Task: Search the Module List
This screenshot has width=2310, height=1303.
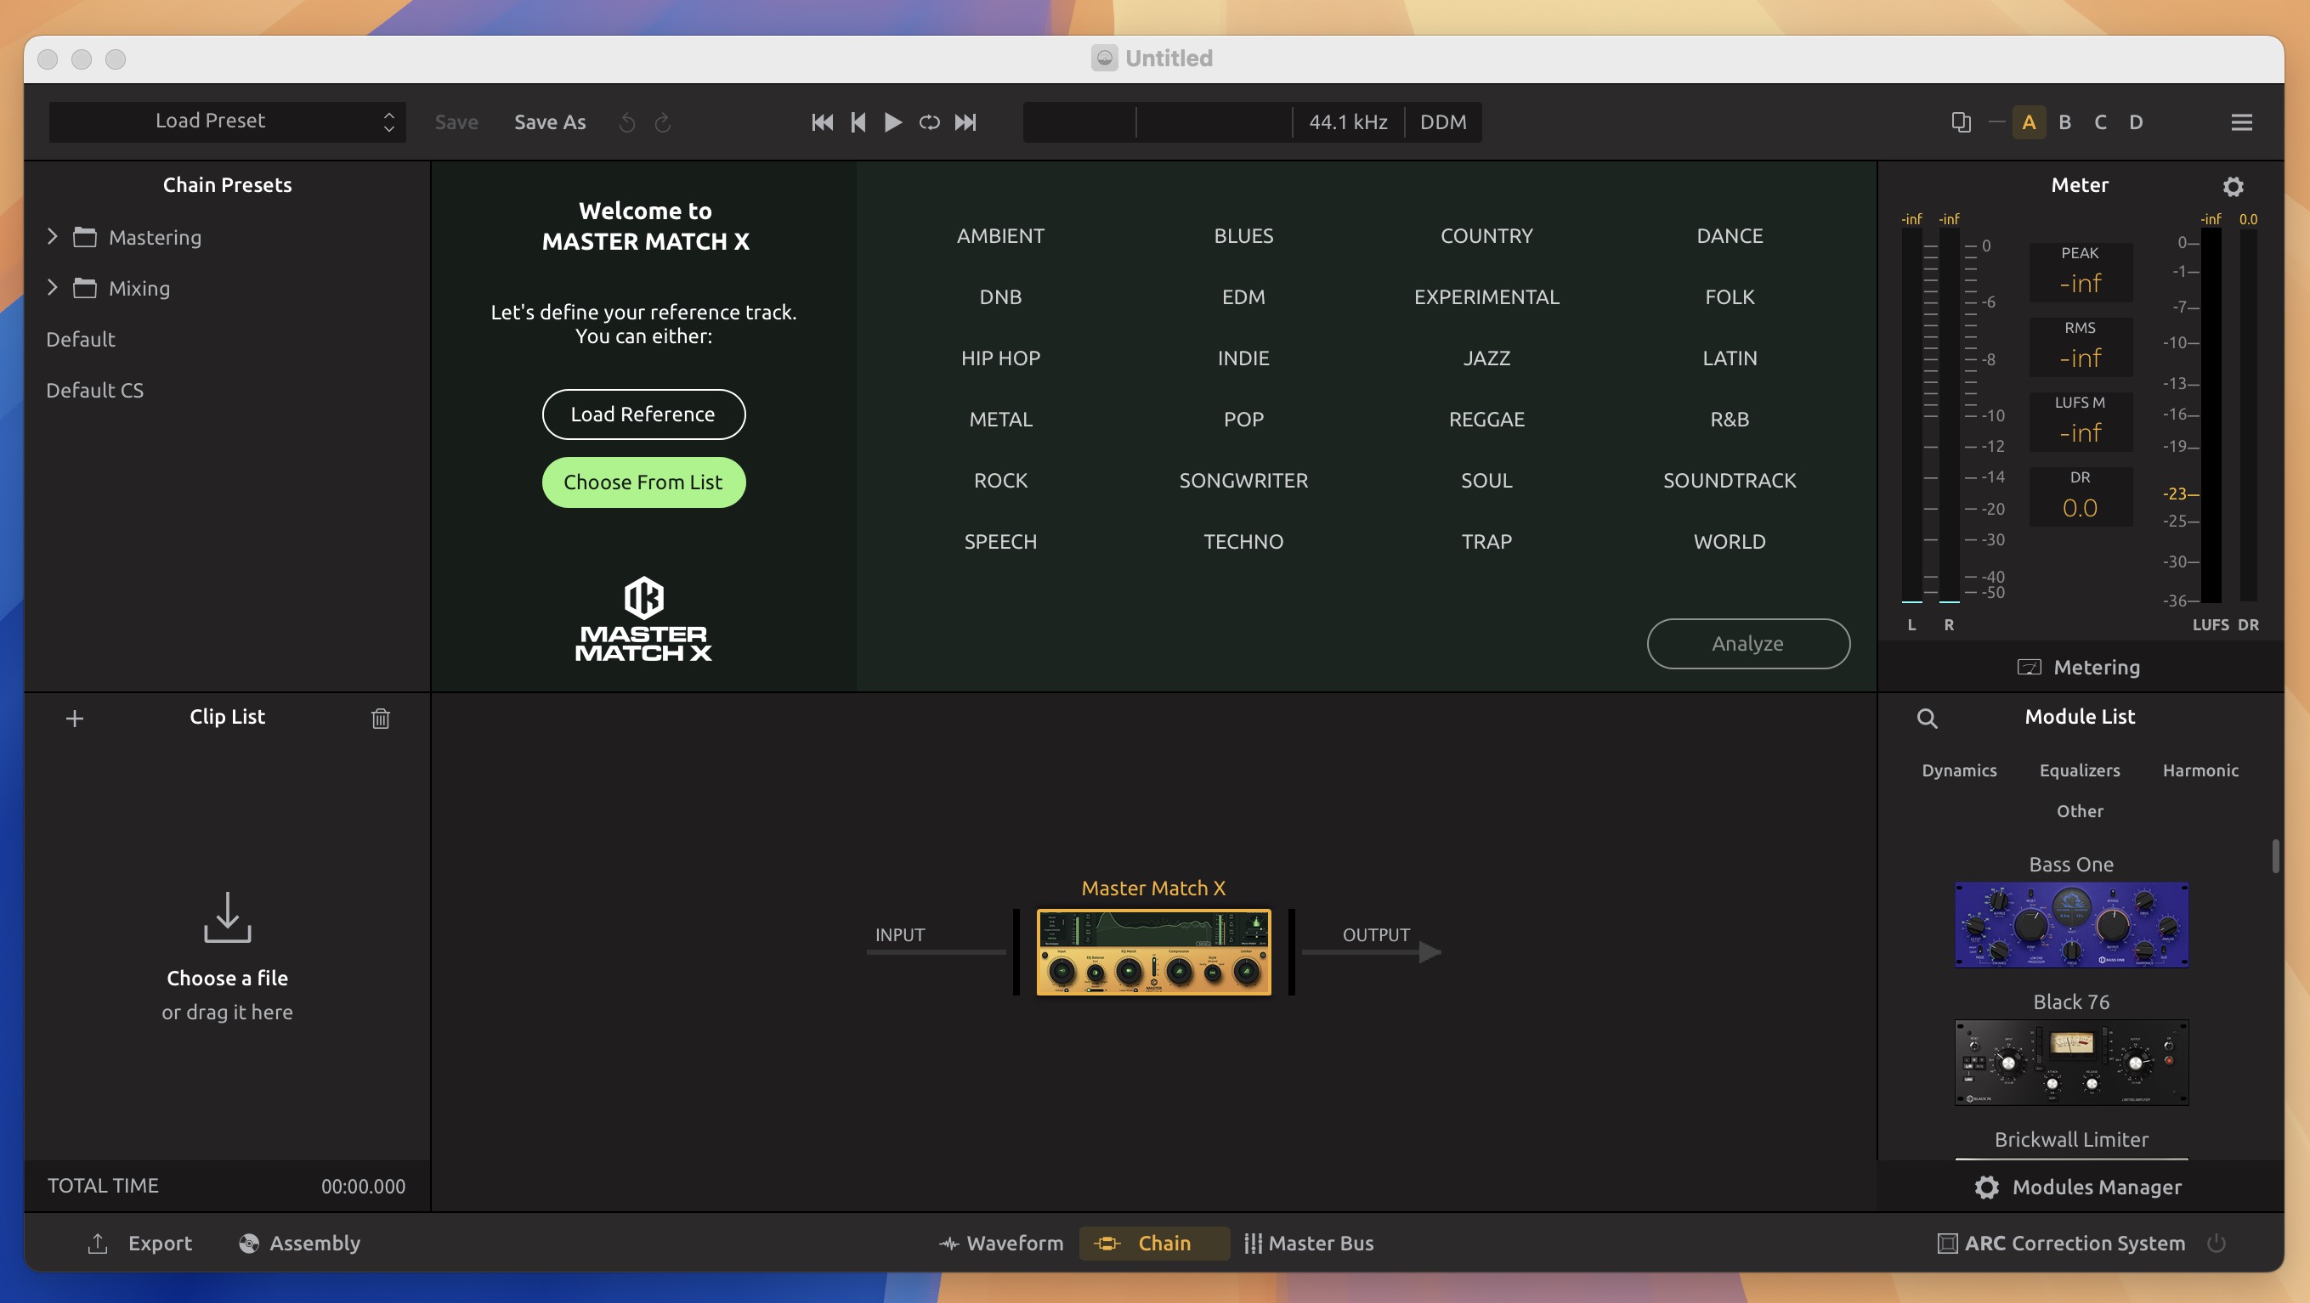Action: pyautogui.click(x=1926, y=718)
